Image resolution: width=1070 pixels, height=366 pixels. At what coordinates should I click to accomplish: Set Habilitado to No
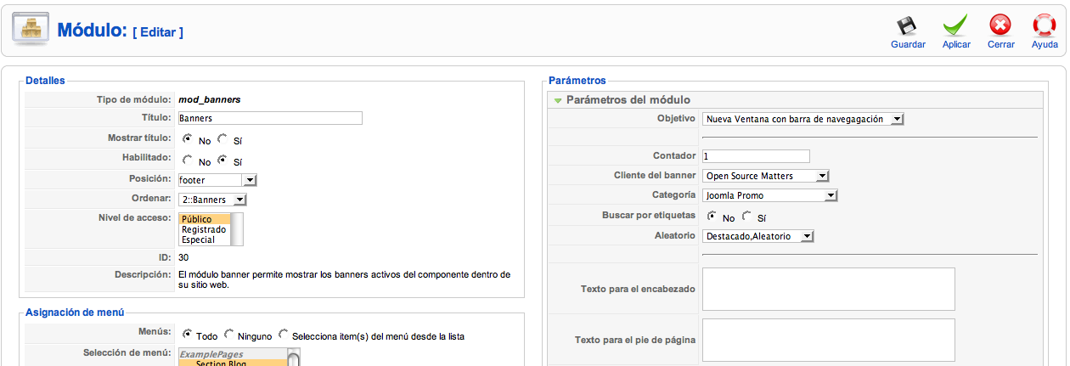(x=188, y=160)
